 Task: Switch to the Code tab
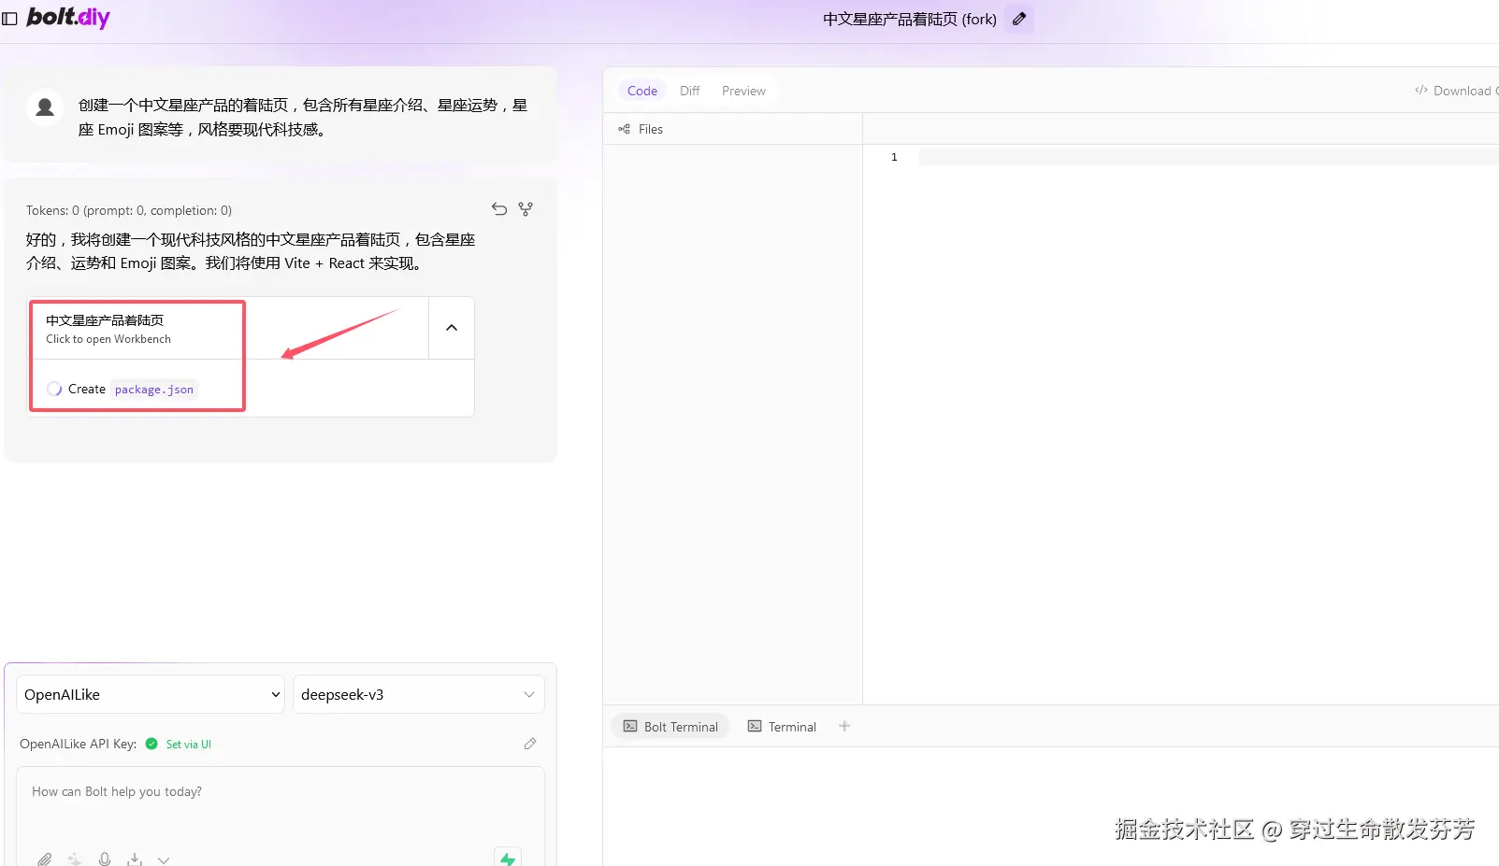click(642, 91)
